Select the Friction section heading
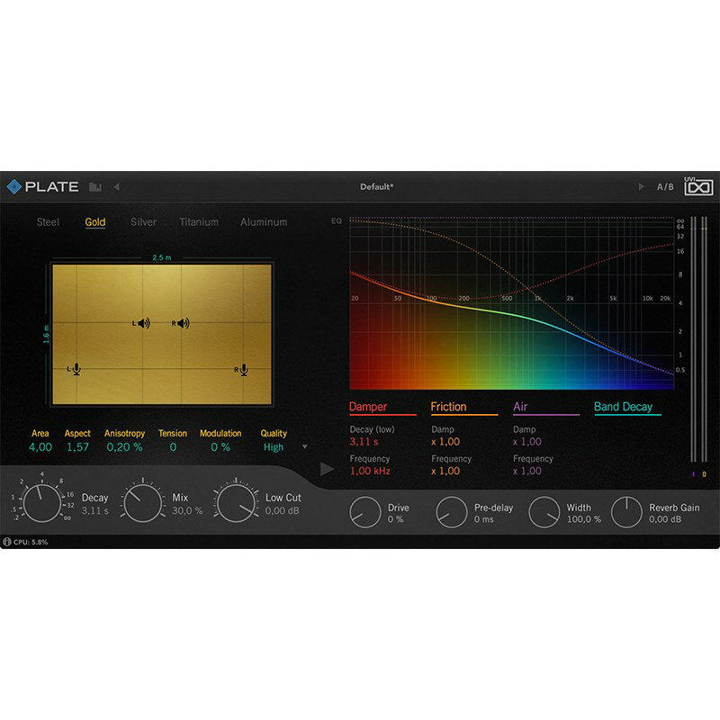 448,407
